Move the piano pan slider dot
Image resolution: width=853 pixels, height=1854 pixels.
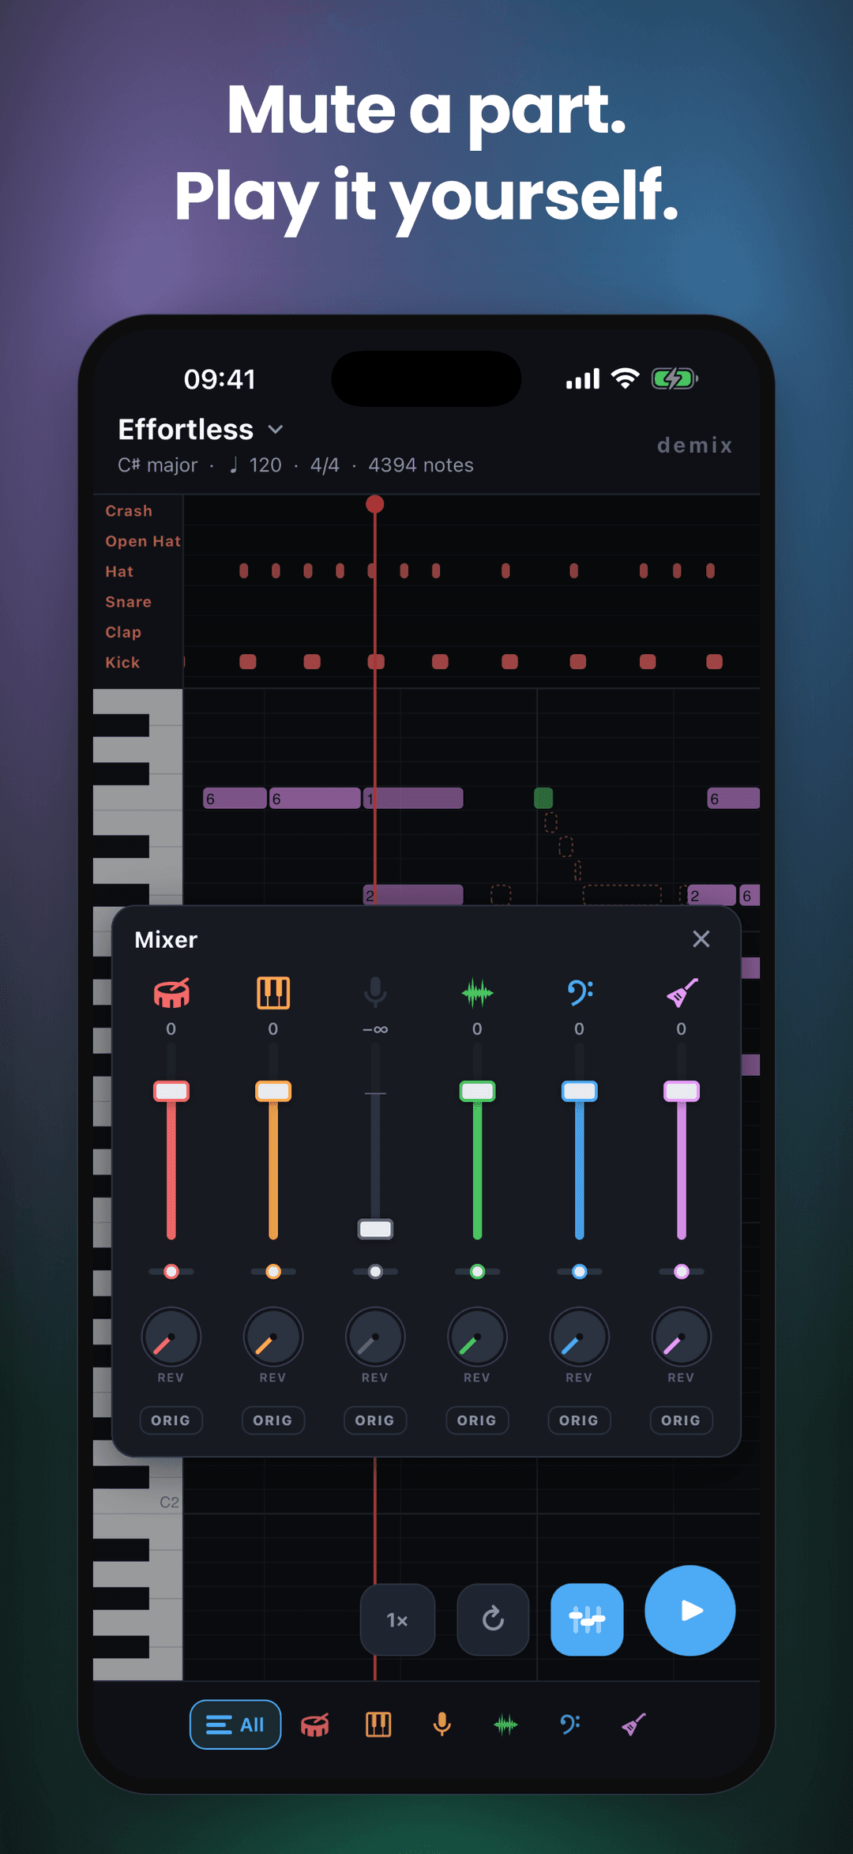(x=273, y=1271)
